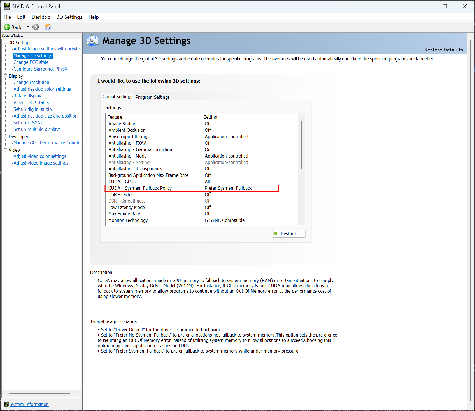Select the Antialiasing - Gamma correction row
This screenshot has width=475, height=411.
202,149
